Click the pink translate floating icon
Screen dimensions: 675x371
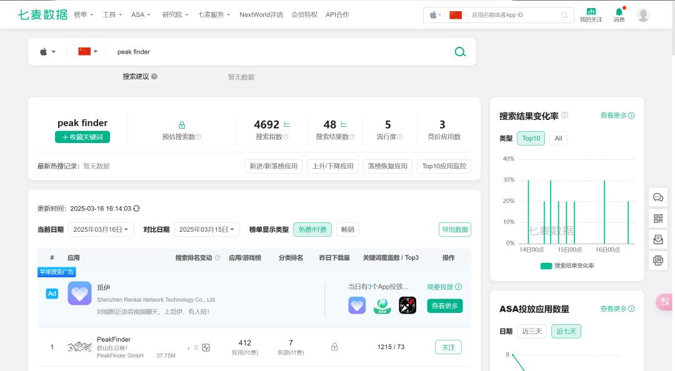pyautogui.click(x=665, y=302)
